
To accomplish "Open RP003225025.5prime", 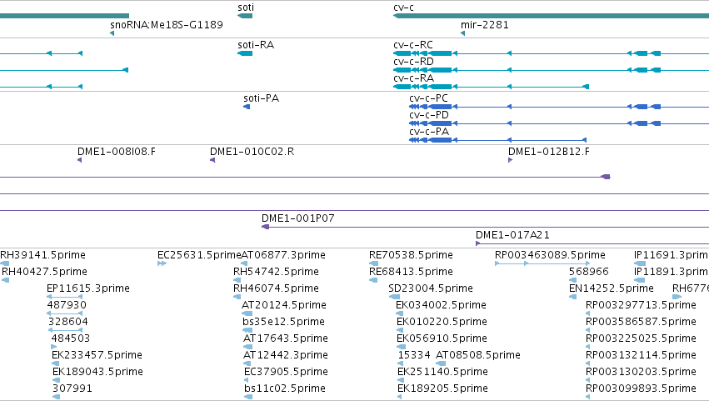I will pyautogui.click(x=641, y=338).
